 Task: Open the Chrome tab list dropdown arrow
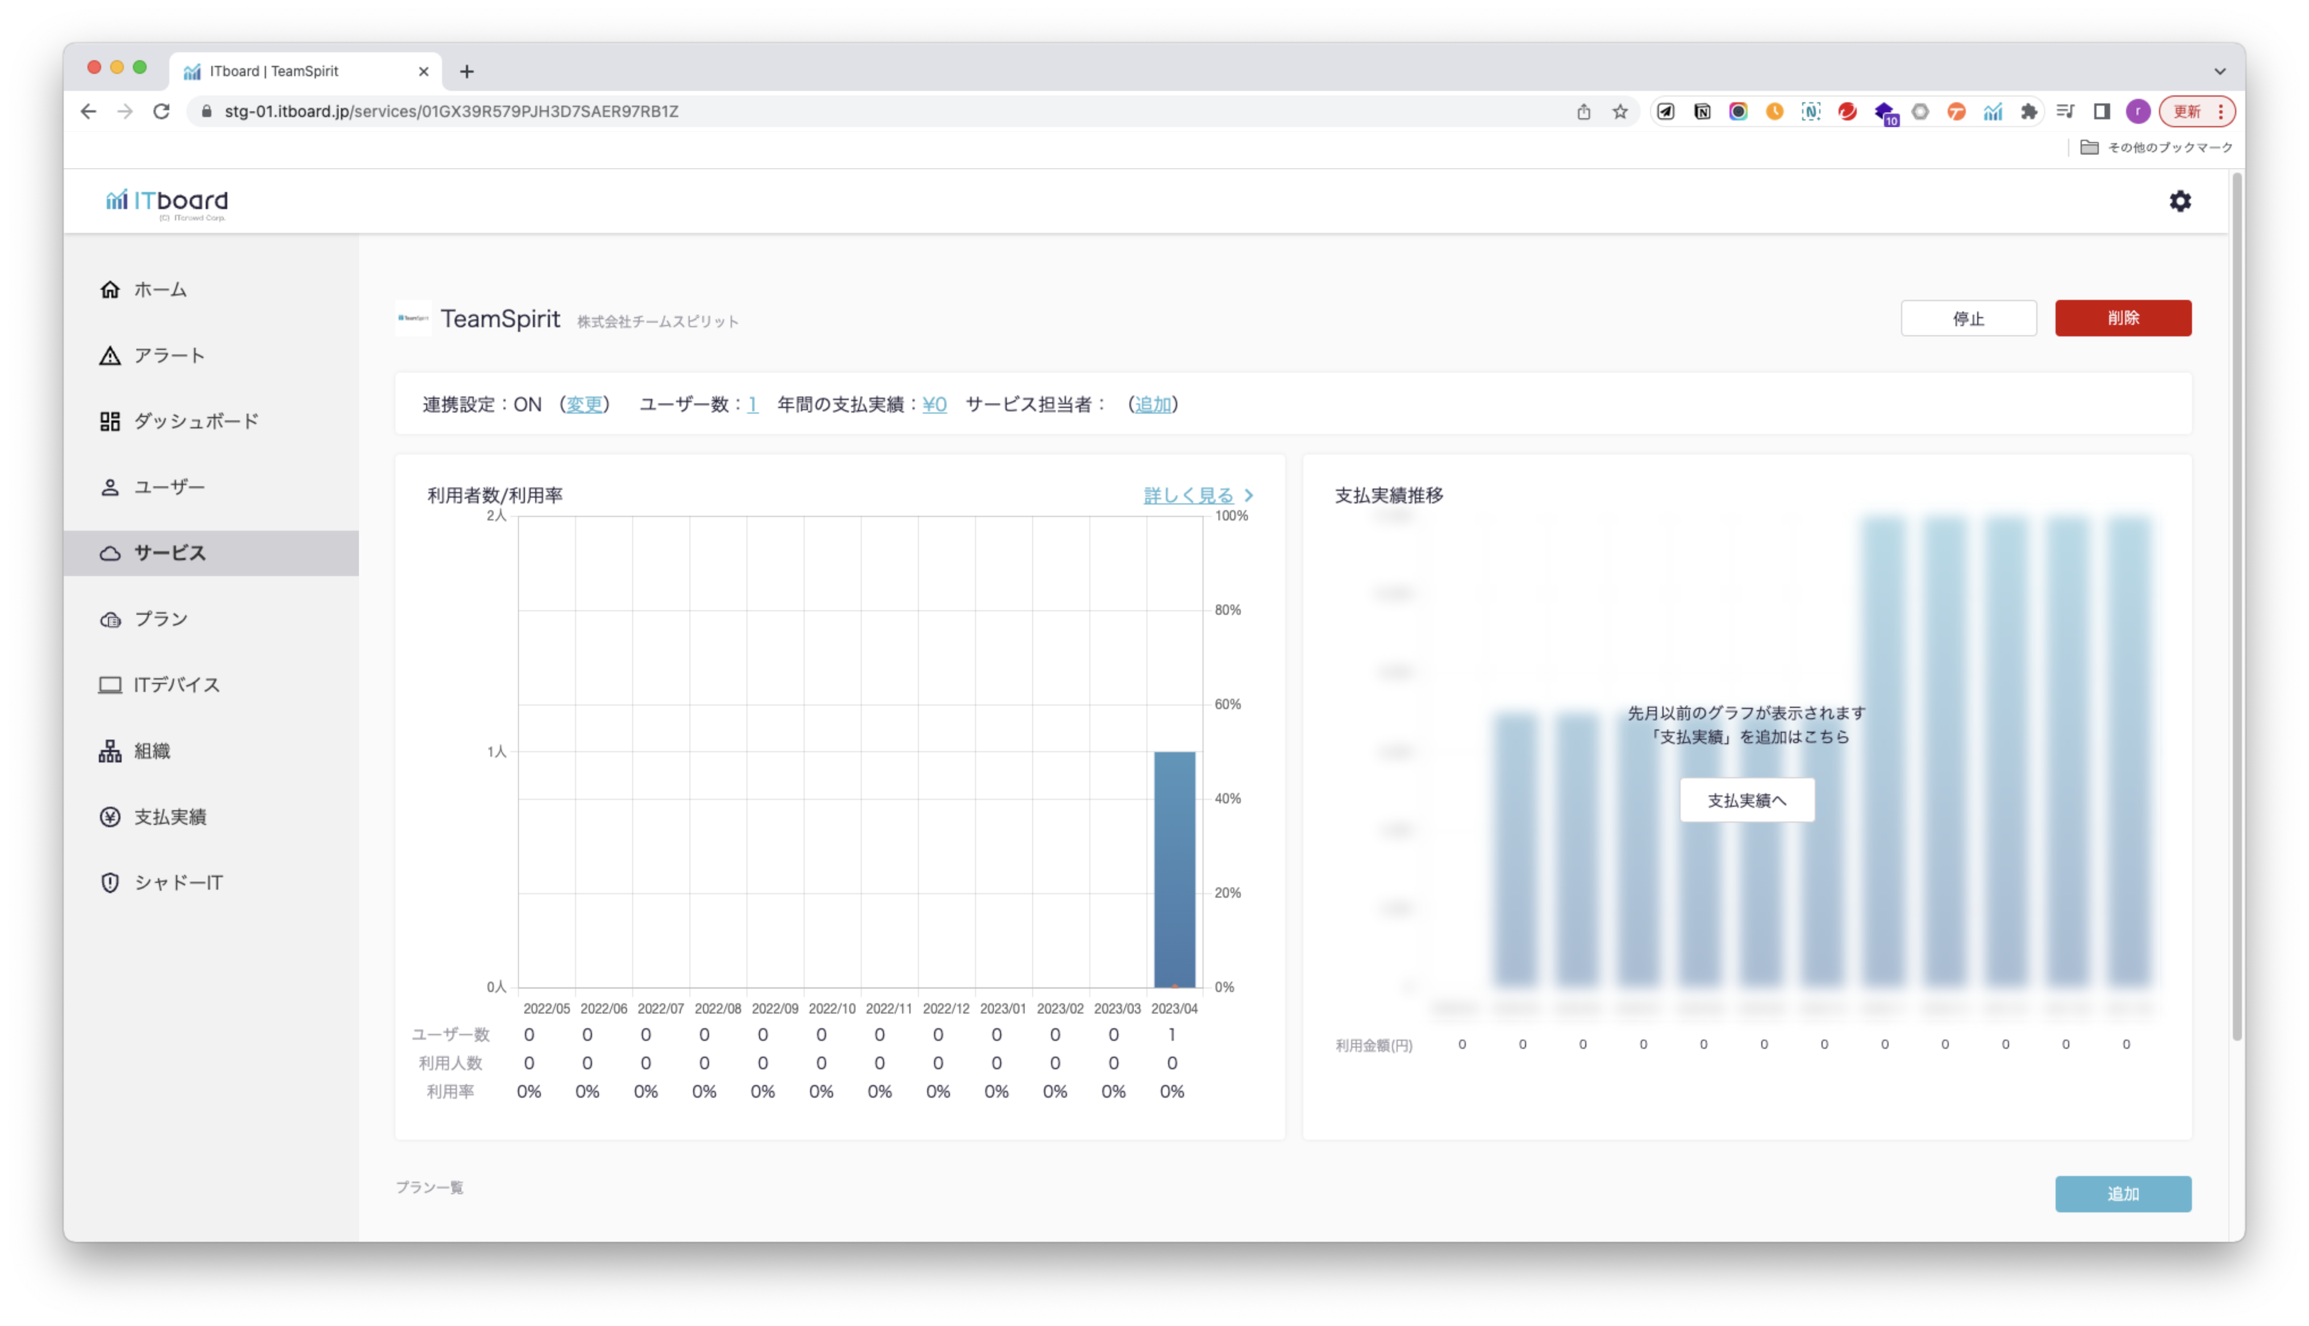[x=2220, y=71]
